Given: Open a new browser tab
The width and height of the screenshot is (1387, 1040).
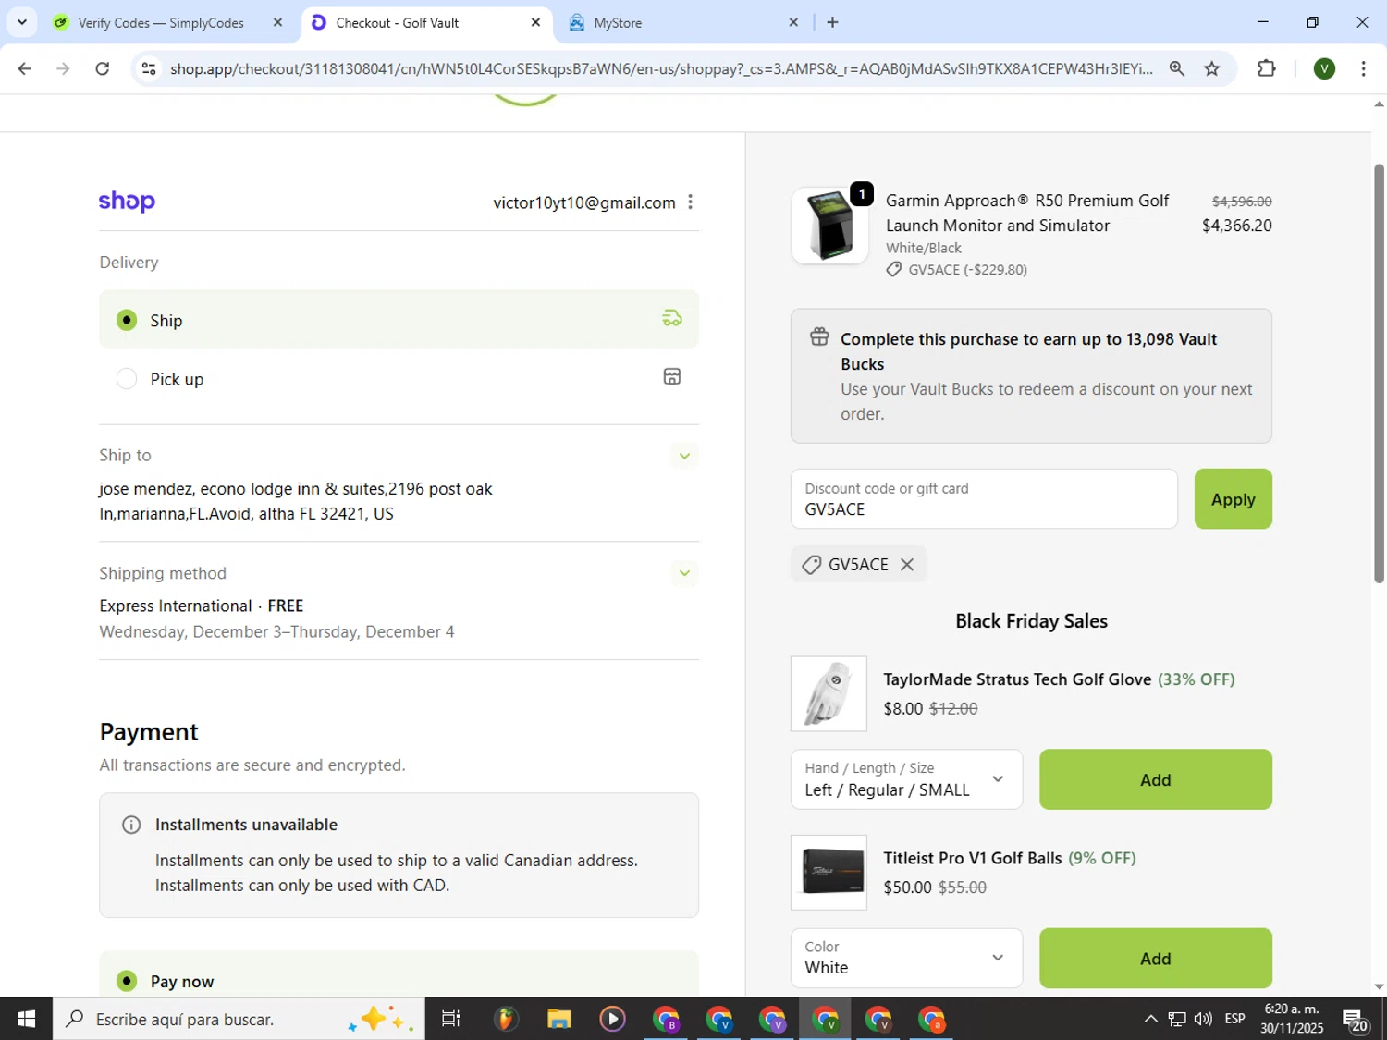Looking at the screenshot, I should [832, 22].
